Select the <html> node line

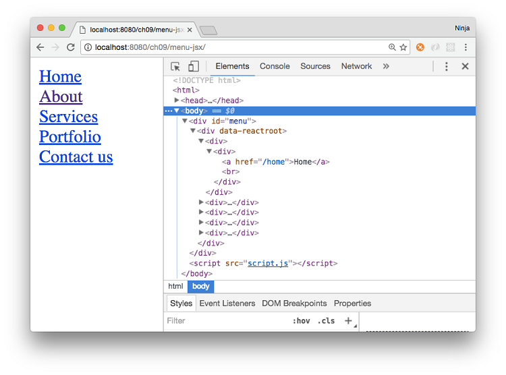click(186, 90)
